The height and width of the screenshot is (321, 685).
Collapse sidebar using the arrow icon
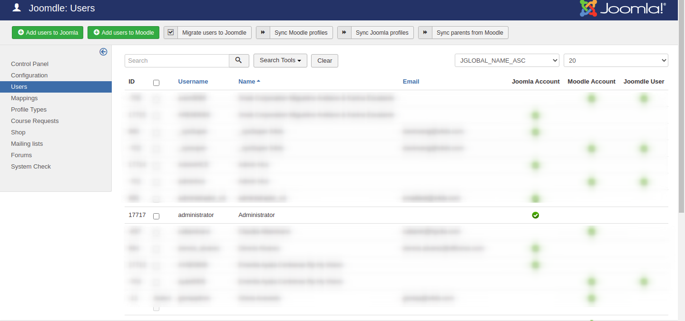click(x=103, y=52)
